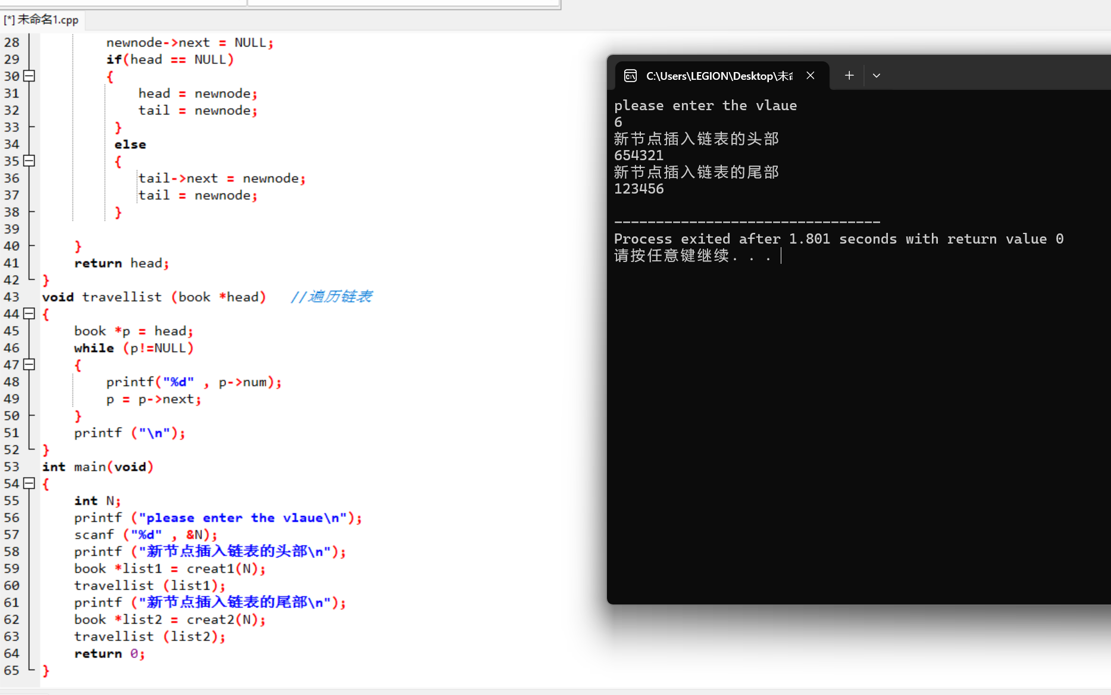Click '新节点插入链表的头部' in the terminal
The width and height of the screenshot is (1111, 695).
696,139
